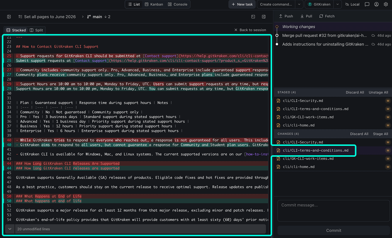Screen dimensions: 392x238
Task: Select Merge pull request #32 commit
Action: click(333, 35)
